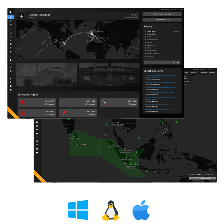
Task: Toggle the Airport ATC overlay option
Action: pos(187,81)
